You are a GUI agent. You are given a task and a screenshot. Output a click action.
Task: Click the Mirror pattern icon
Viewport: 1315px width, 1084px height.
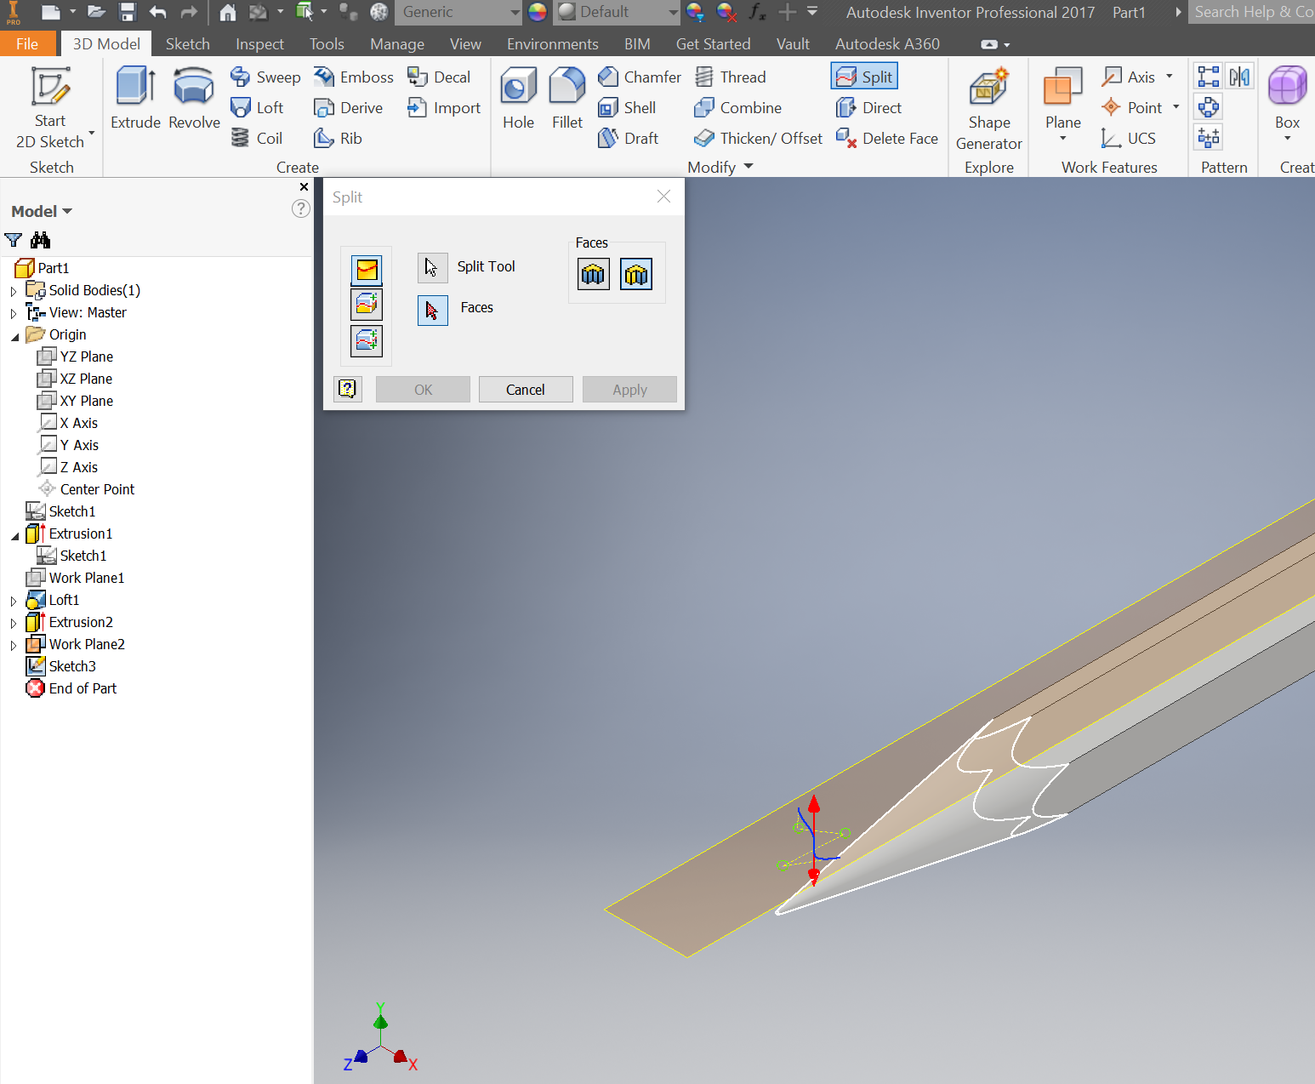click(1239, 77)
